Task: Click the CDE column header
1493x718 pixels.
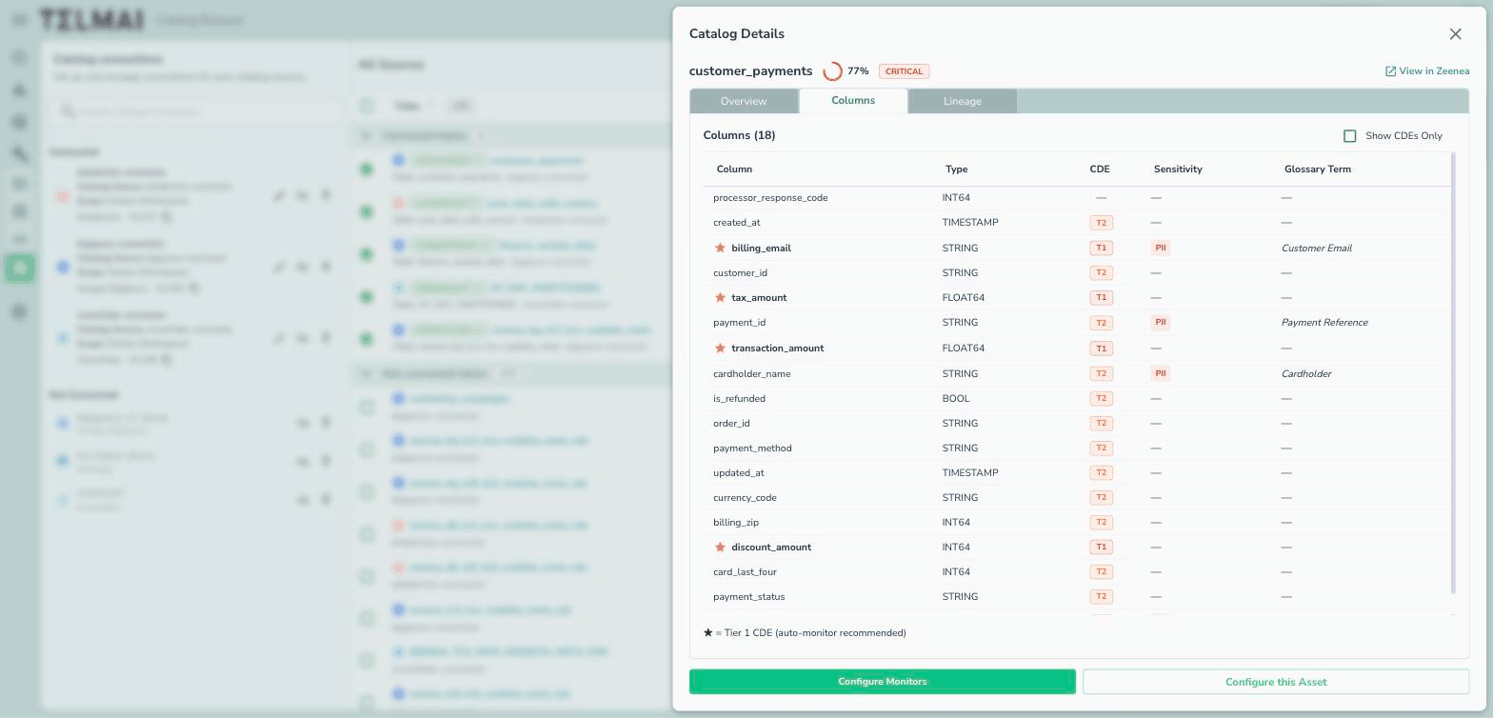Action: tap(1100, 170)
